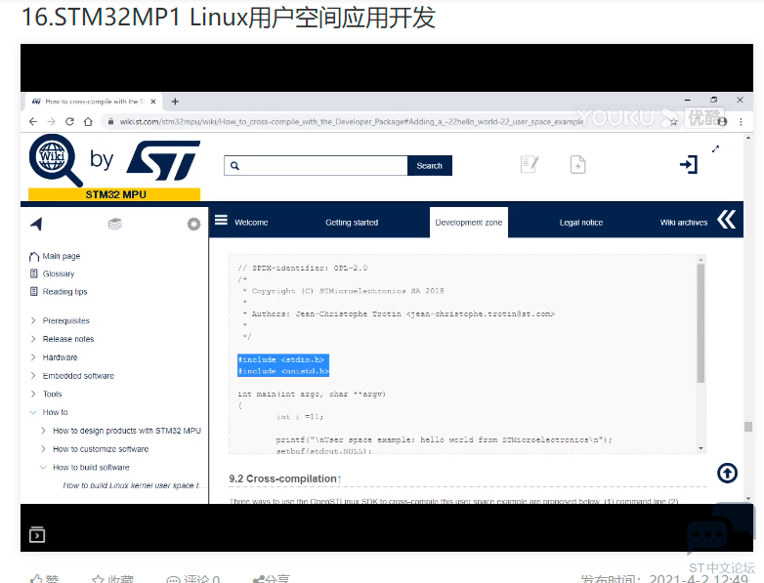Click the code box vertical scrollbar
This screenshot has height=583, width=764.
[x=700, y=323]
